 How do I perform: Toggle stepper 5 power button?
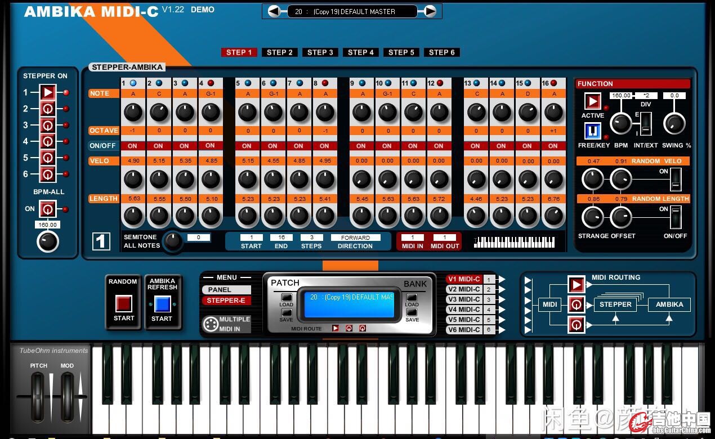point(48,158)
